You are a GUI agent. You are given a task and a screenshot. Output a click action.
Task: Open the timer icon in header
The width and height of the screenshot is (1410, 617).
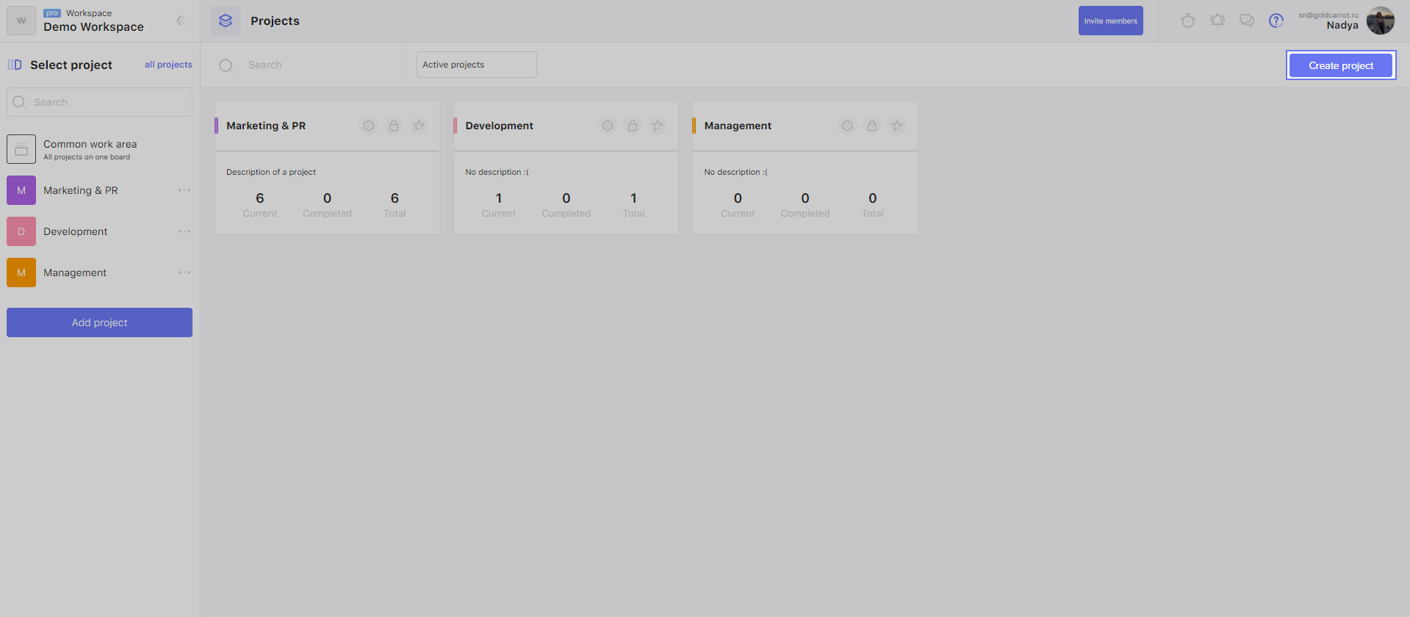click(x=1187, y=21)
